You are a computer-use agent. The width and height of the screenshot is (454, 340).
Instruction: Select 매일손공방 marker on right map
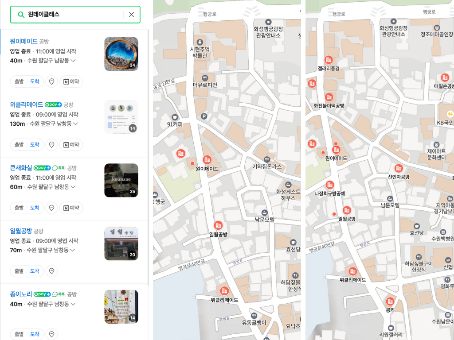pyautogui.click(x=445, y=78)
